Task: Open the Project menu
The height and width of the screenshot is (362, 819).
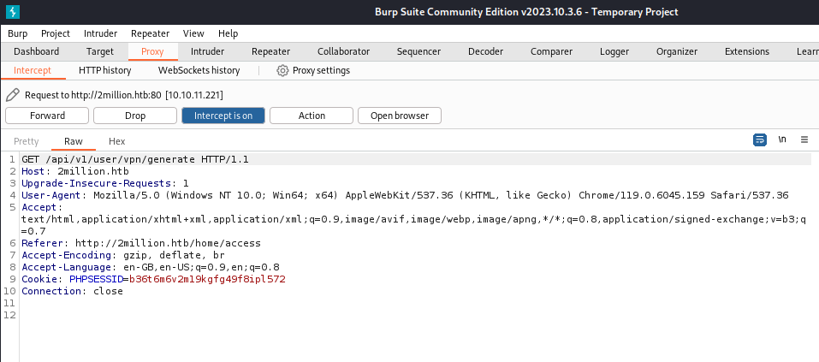Action: pos(56,33)
